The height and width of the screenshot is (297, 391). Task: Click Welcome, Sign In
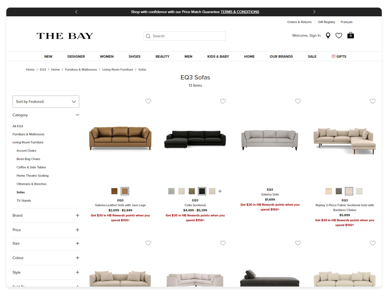pyautogui.click(x=306, y=36)
